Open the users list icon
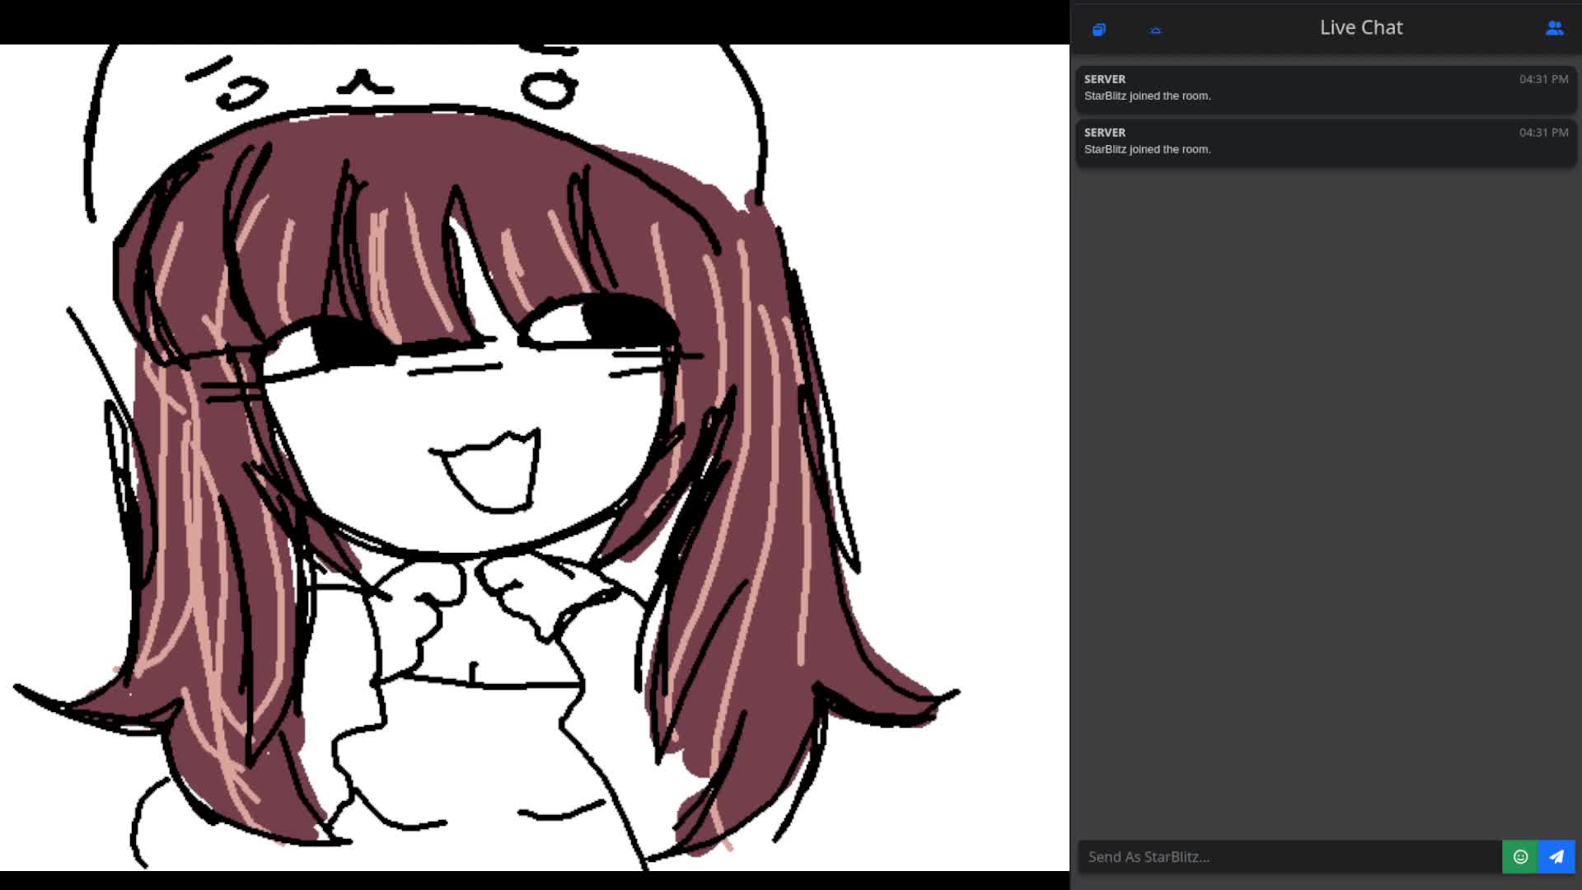The width and height of the screenshot is (1582, 890). point(1554,28)
